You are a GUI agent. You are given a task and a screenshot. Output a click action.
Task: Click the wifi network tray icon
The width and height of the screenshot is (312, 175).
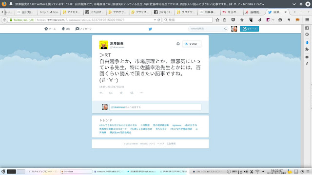click(257, 172)
